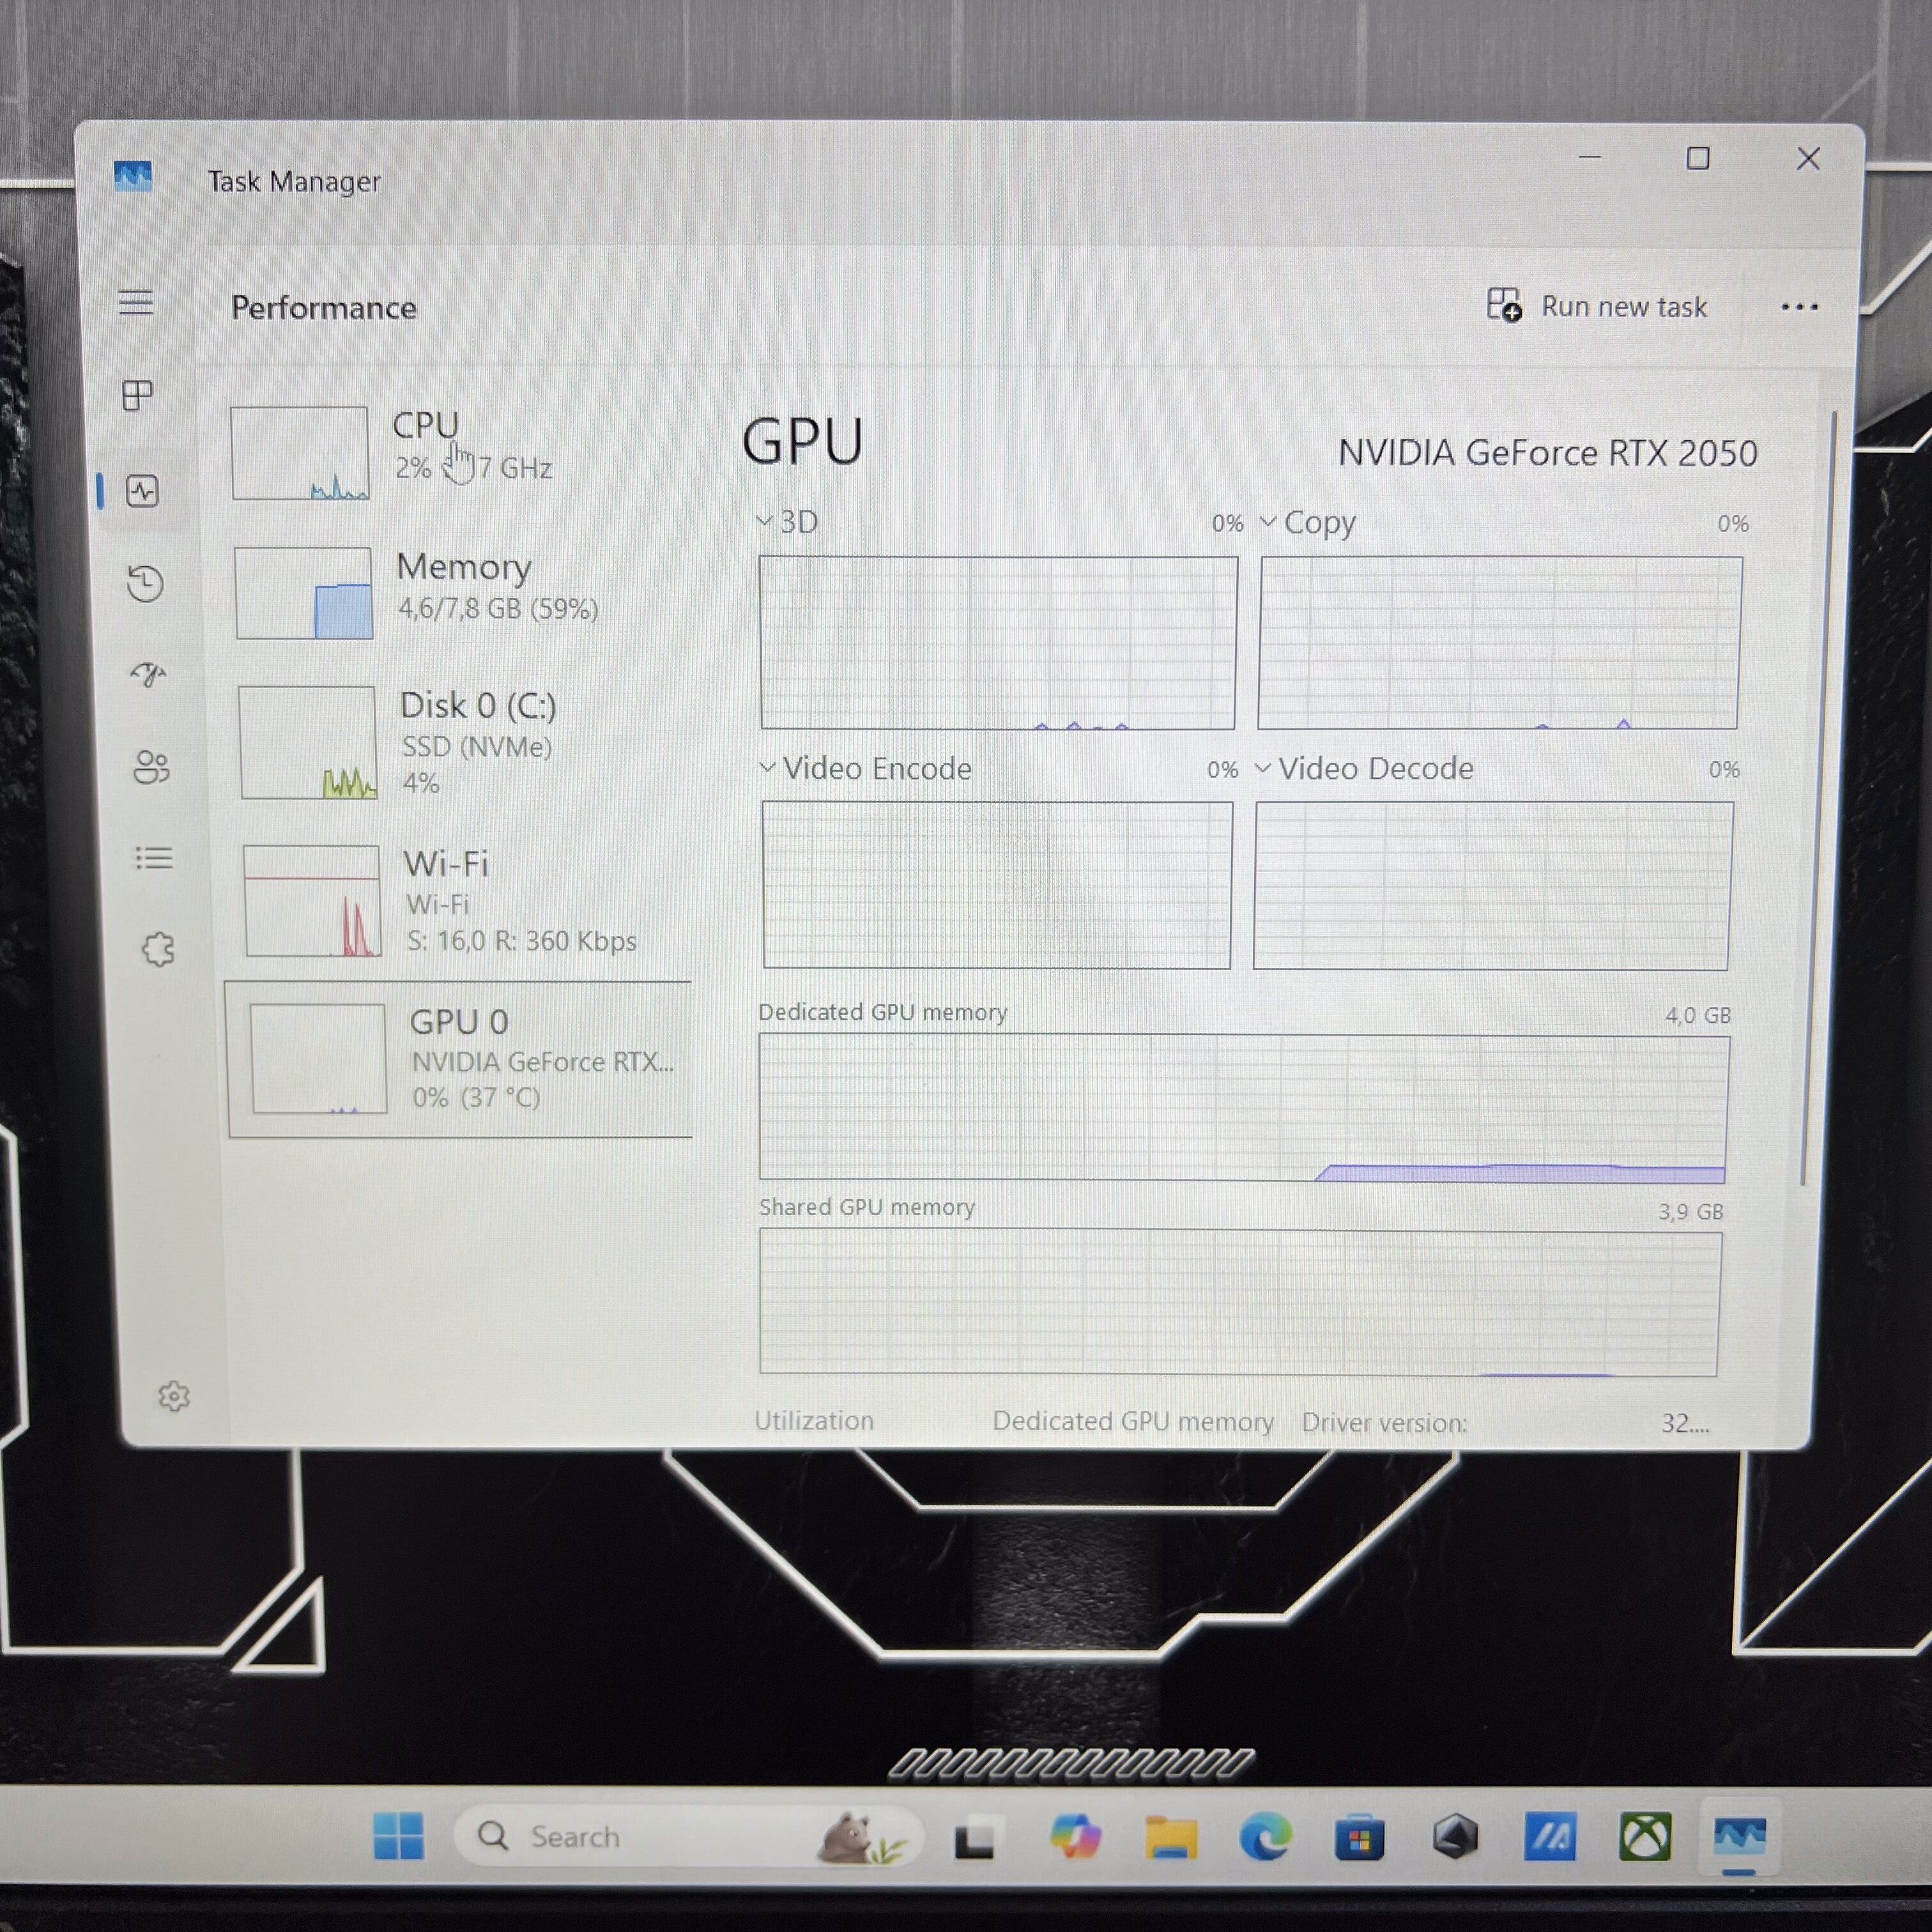Click the CPU mini graph thumbnail
1932x1932 pixels.
tap(300, 453)
